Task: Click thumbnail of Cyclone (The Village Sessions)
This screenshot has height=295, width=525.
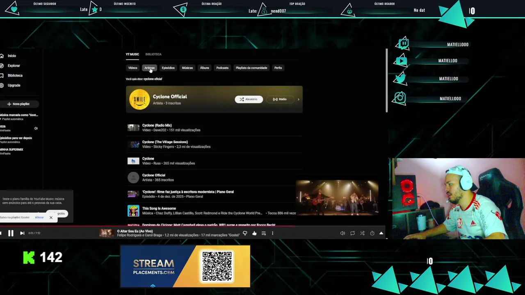Action: 133,144
